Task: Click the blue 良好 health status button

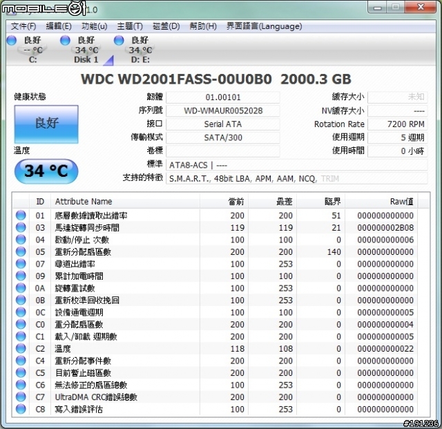Action: tap(46, 124)
